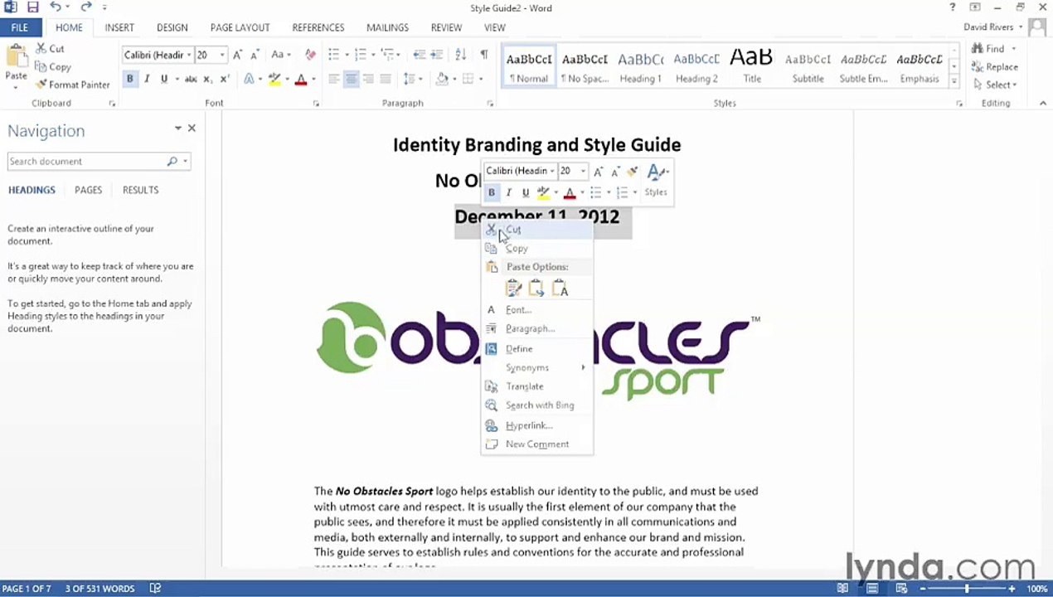The image size is (1053, 597).
Task: Toggle Italic in the ribbon Font group
Action: 147,79
